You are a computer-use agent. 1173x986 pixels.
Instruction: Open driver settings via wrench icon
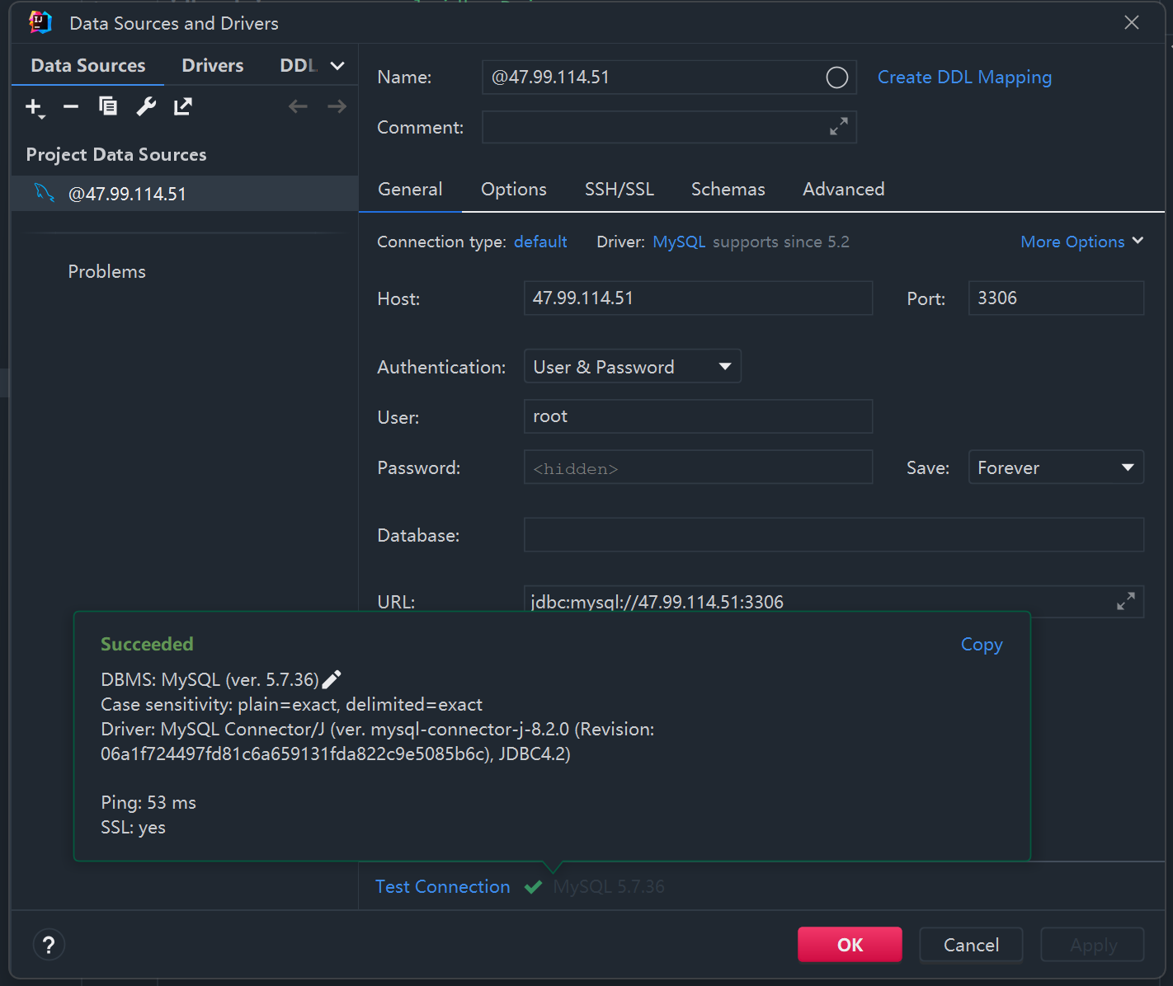(146, 106)
